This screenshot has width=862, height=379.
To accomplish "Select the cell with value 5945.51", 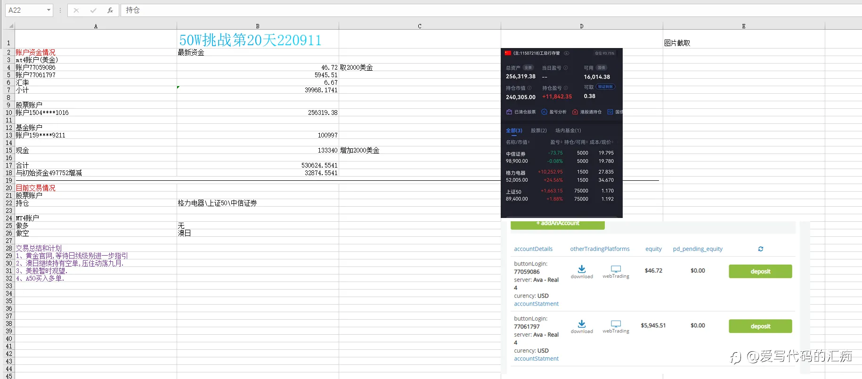I will [258, 75].
